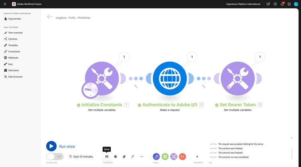
Task: Click the log entry 'The scenario was finalized.'
Action: [230, 153]
